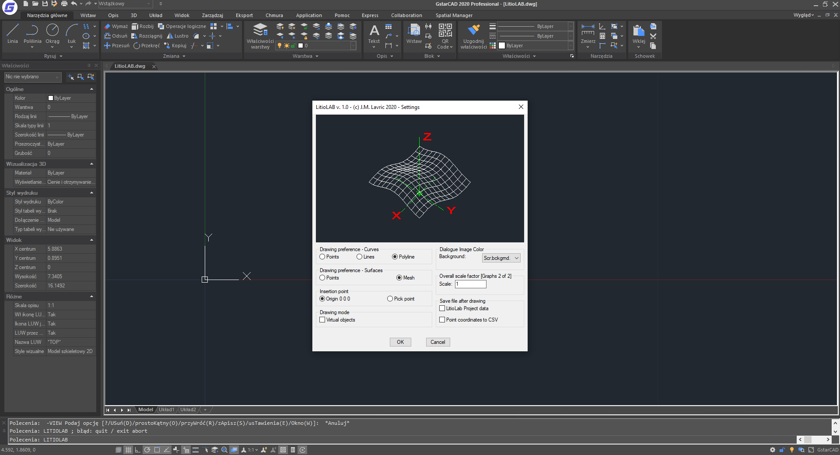
Task: Select the Linia line tool
Action: click(12, 34)
